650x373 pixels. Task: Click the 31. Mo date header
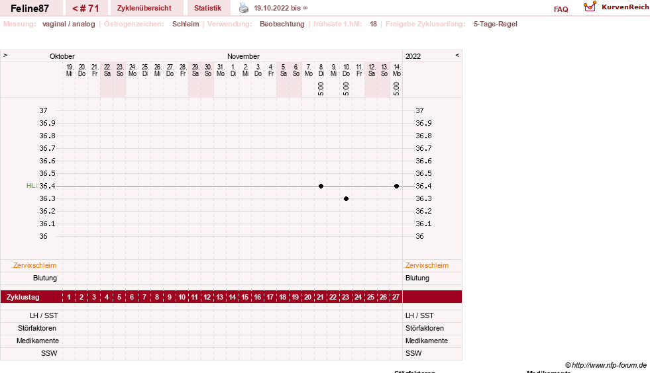pyautogui.click(x=221, y=70)
